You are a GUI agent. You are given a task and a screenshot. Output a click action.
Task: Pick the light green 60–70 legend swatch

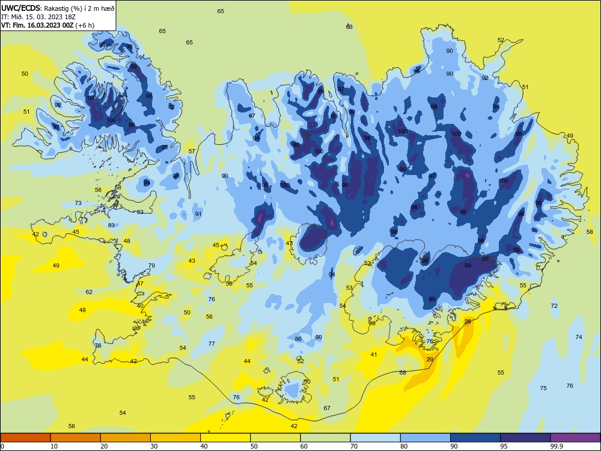(325, 438)
